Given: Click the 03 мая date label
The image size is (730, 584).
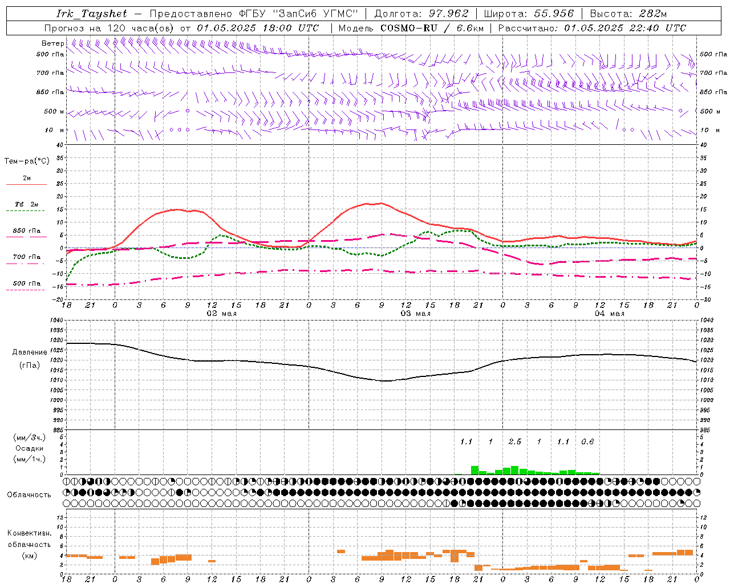Looking at the screenshot, I should point(415,314).
